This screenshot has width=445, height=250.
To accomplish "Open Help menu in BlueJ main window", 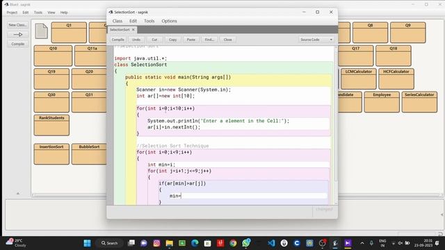I will point(64,12).
